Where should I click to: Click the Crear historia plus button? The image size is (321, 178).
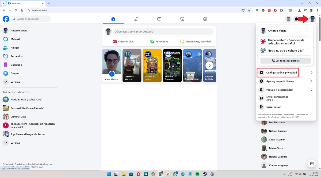coord(112,74)
